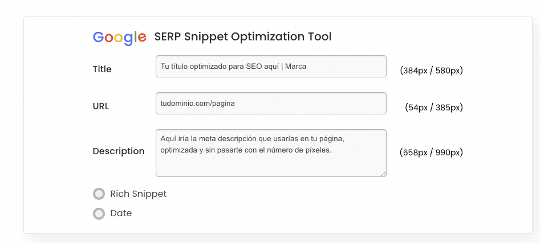This screenshot has width=540, height=243.
Task: Focus the Title input field
Action: pos(271,67)
